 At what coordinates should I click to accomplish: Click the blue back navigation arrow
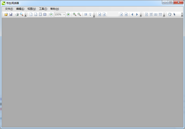(132, 15)
